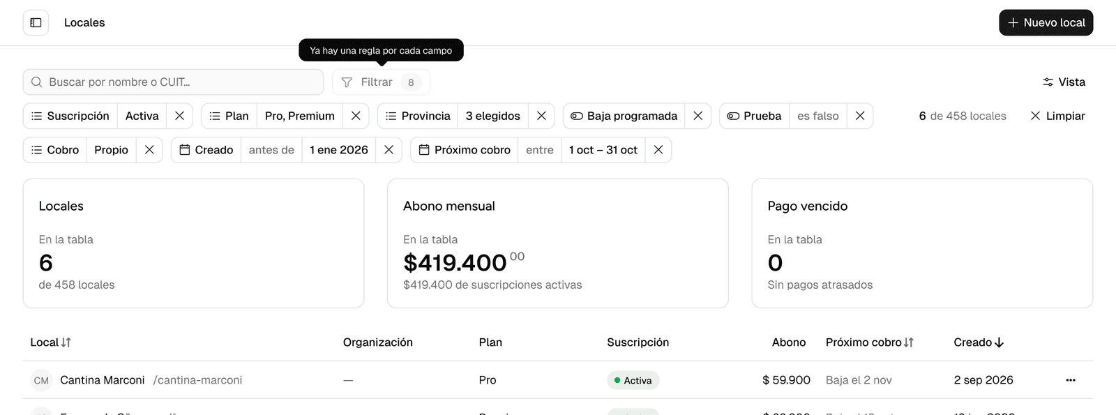
Task: Toggle the Prueba es falso operator
Action: click(818, 116)
